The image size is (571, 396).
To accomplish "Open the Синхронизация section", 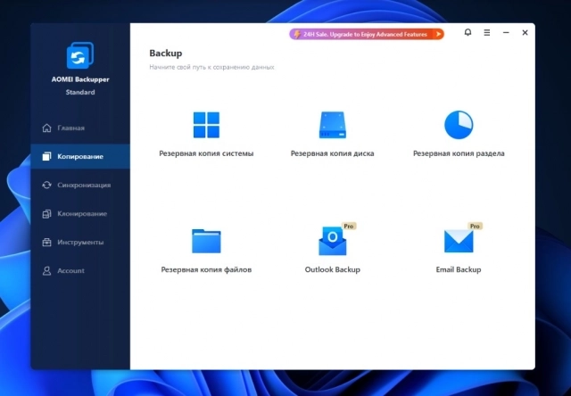I will pos(83,186).
